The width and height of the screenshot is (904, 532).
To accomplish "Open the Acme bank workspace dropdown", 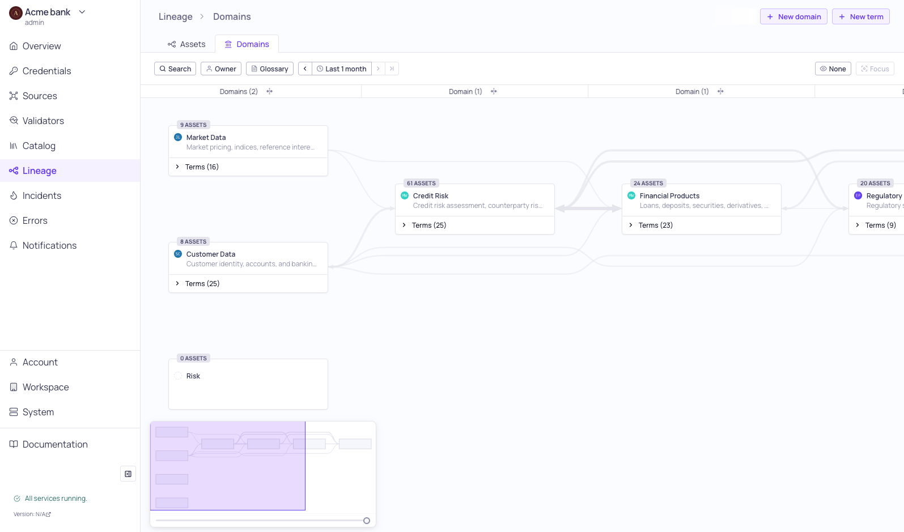I will pyautogui.click(x=82, y=12).
